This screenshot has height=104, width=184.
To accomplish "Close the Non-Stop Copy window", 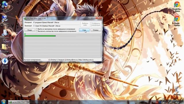I will click(x=99, y=18).
